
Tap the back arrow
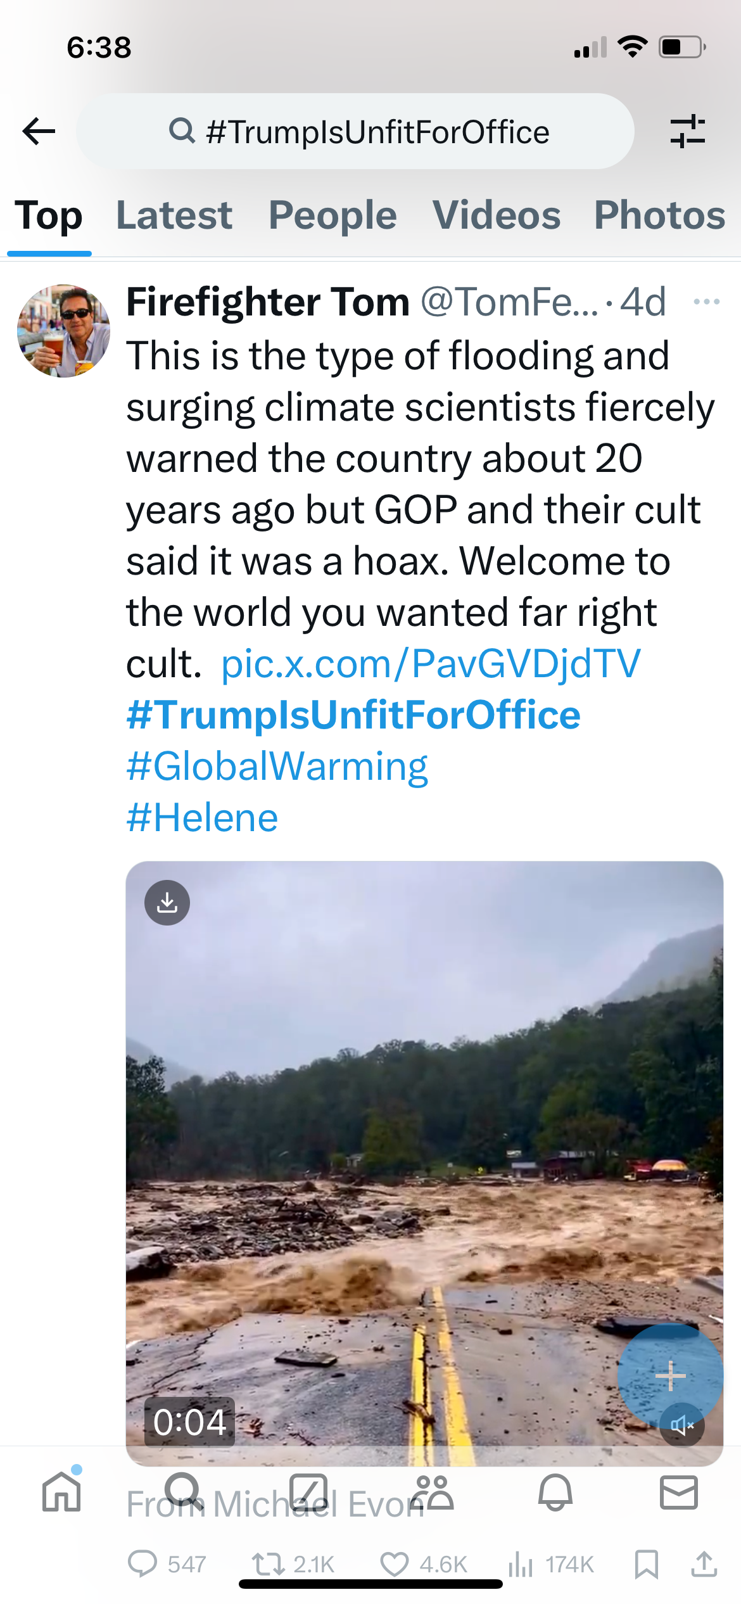39,132
